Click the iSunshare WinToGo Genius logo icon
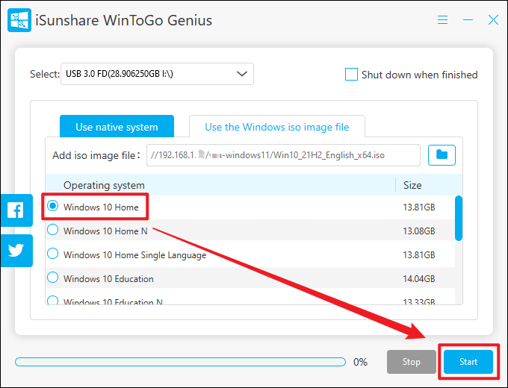This screenshot has height=388, width=508. (19, 20)
